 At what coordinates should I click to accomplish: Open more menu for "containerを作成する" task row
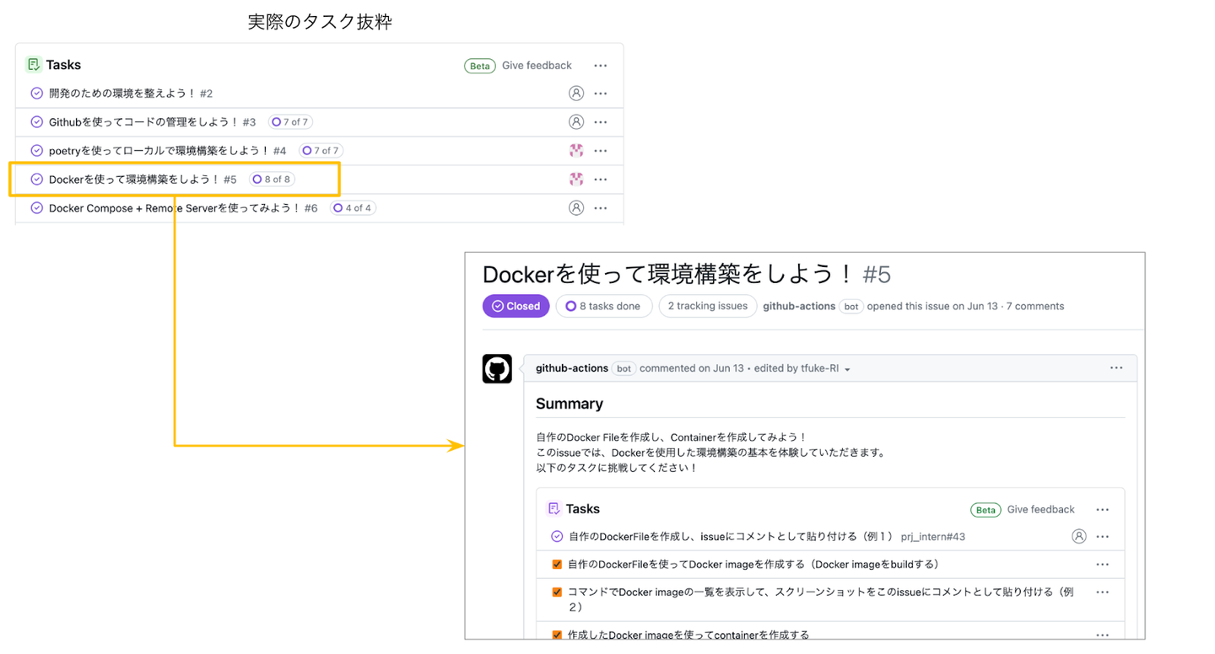(1102, 635)
